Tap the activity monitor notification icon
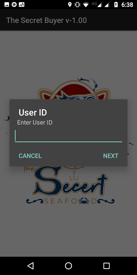 pyautogui.click(x=22, y=5)
